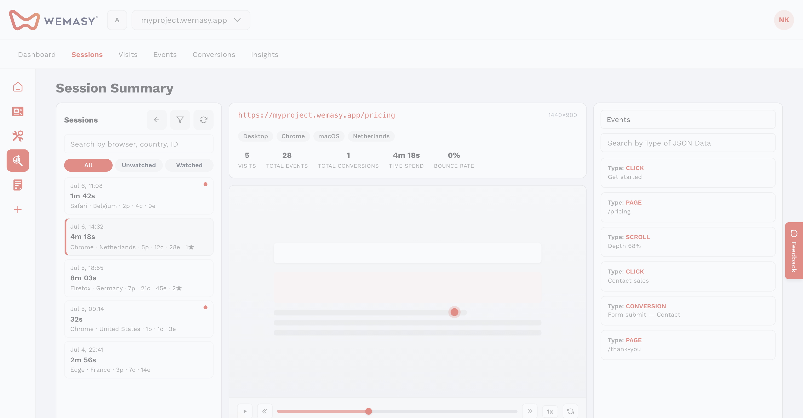This screenshot has width=803, height=418.
Task: Open the Insights tab
Action: pos(265,55)
